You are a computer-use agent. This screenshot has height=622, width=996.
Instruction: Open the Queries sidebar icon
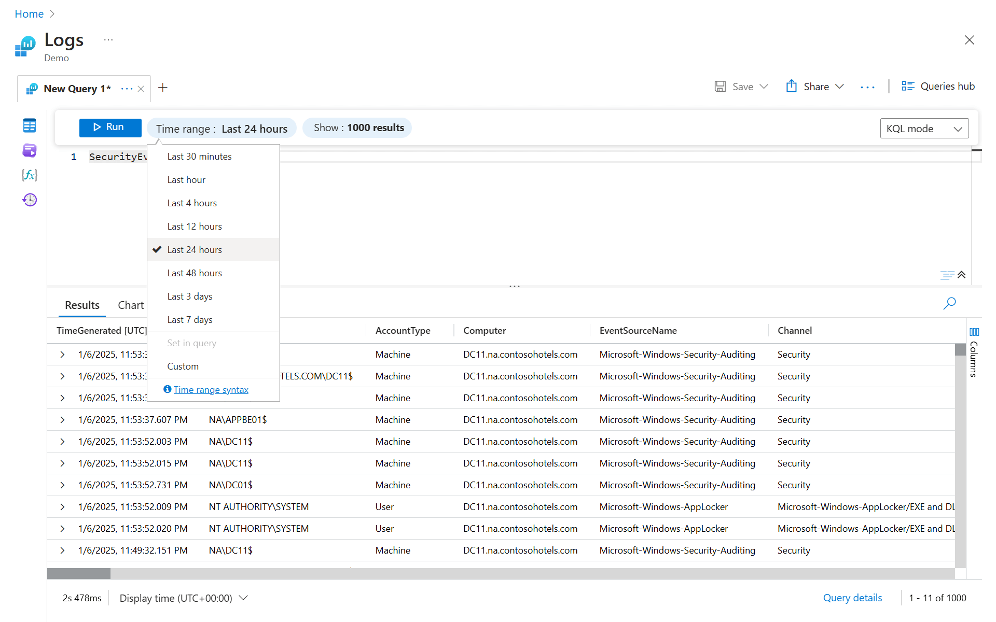pyautogui.click(x=30, y=150)
